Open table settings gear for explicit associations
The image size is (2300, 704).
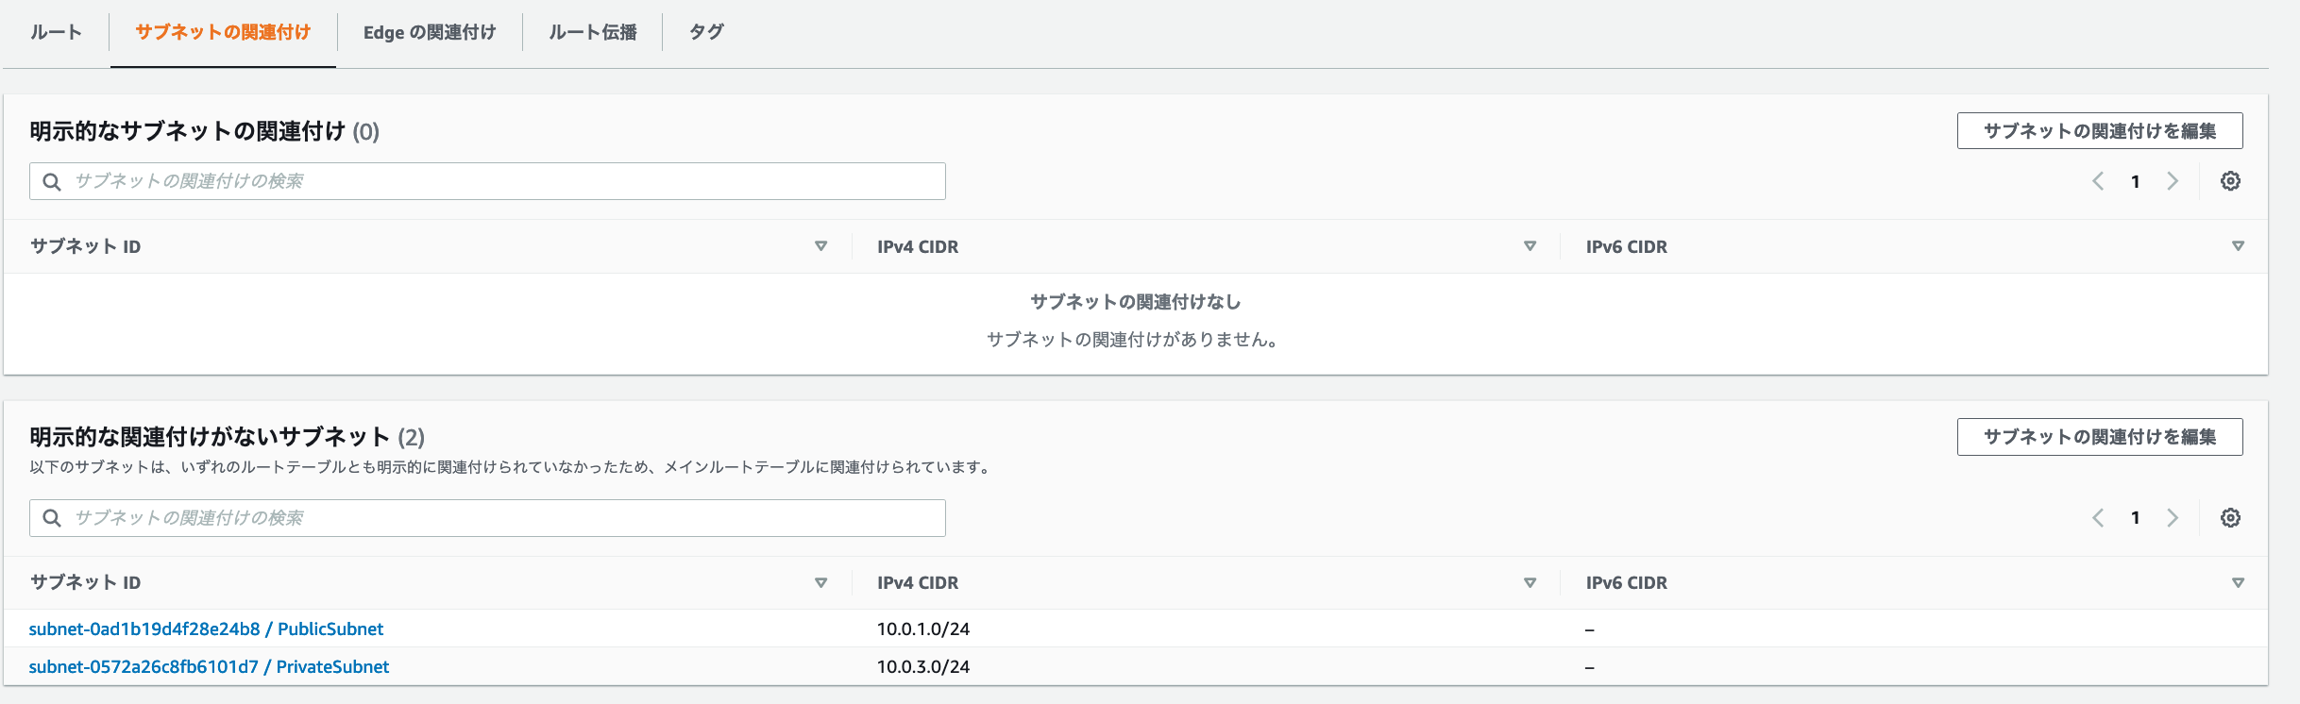click(2230, 181)
